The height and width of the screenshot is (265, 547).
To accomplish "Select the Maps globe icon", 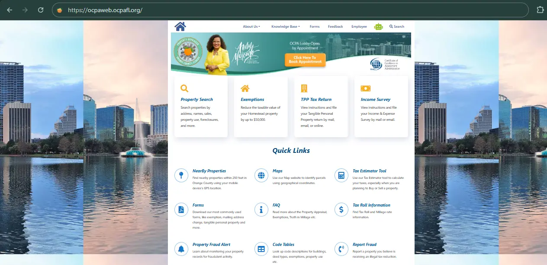I will click(261, 175).
